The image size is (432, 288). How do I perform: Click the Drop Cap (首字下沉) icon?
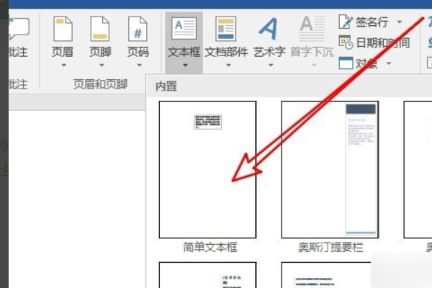coord(312,28)
